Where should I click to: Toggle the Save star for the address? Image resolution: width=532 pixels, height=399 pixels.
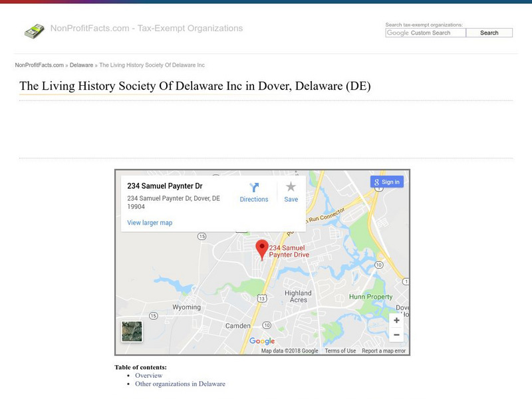click(291, 190)
